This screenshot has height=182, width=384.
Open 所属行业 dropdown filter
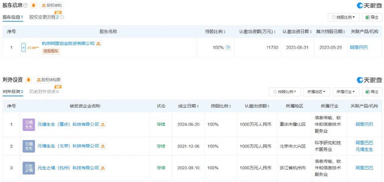pyautogui.click(x=346, y=92)
